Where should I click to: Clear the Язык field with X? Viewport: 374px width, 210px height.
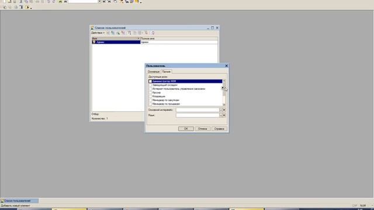[x=224, y=115]
